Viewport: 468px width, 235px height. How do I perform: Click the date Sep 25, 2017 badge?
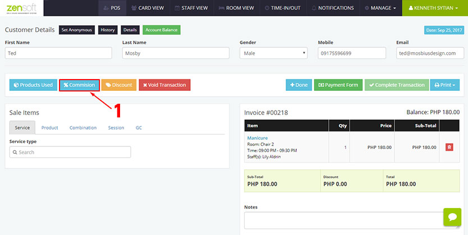pos(444,30)
